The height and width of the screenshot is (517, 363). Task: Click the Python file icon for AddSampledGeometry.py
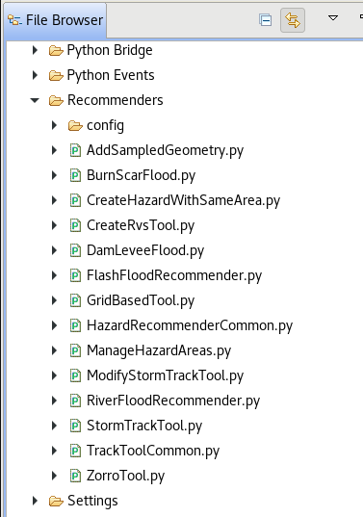[75, 151]
